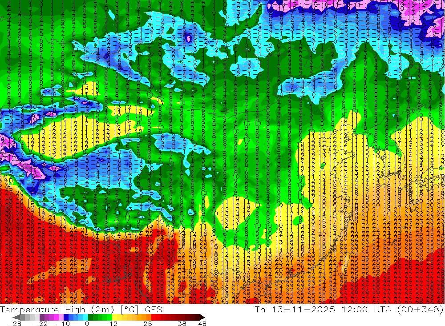
Task: Click the dark blue swatch above -10
Action: (x=66, y=317)
